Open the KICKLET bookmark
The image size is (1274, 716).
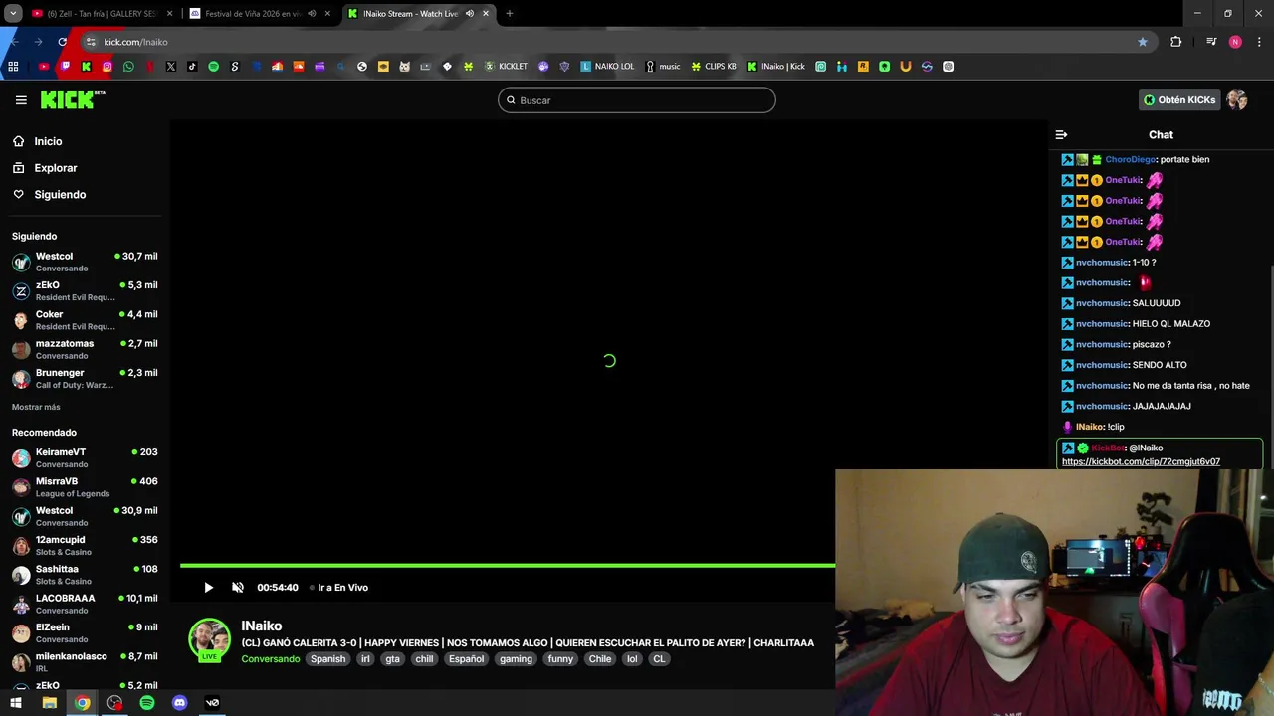[x=506, y=67]
